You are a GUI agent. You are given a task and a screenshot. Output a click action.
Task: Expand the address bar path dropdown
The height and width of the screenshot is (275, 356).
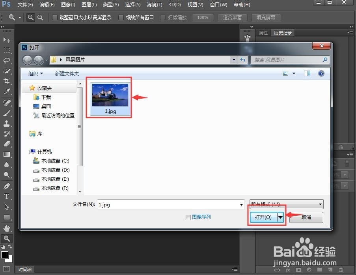pos(234,60)
